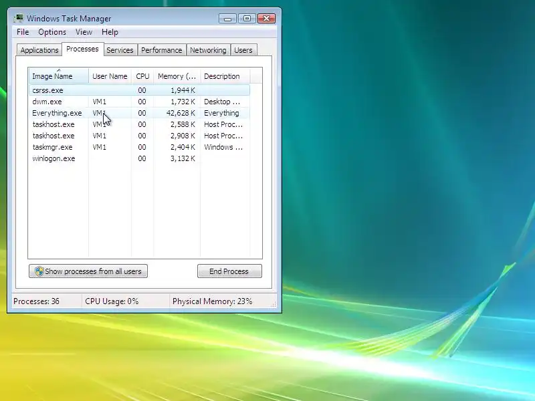Maximize the Task Manager window
This screenshot has width=535, height=401.
pyautogui.click(x=247, y=19)
